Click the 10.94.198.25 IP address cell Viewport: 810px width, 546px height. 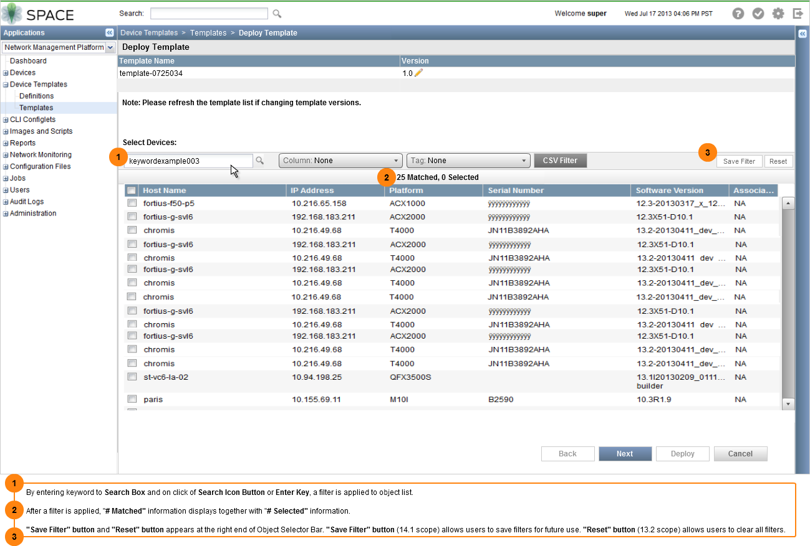click(316, 377)
